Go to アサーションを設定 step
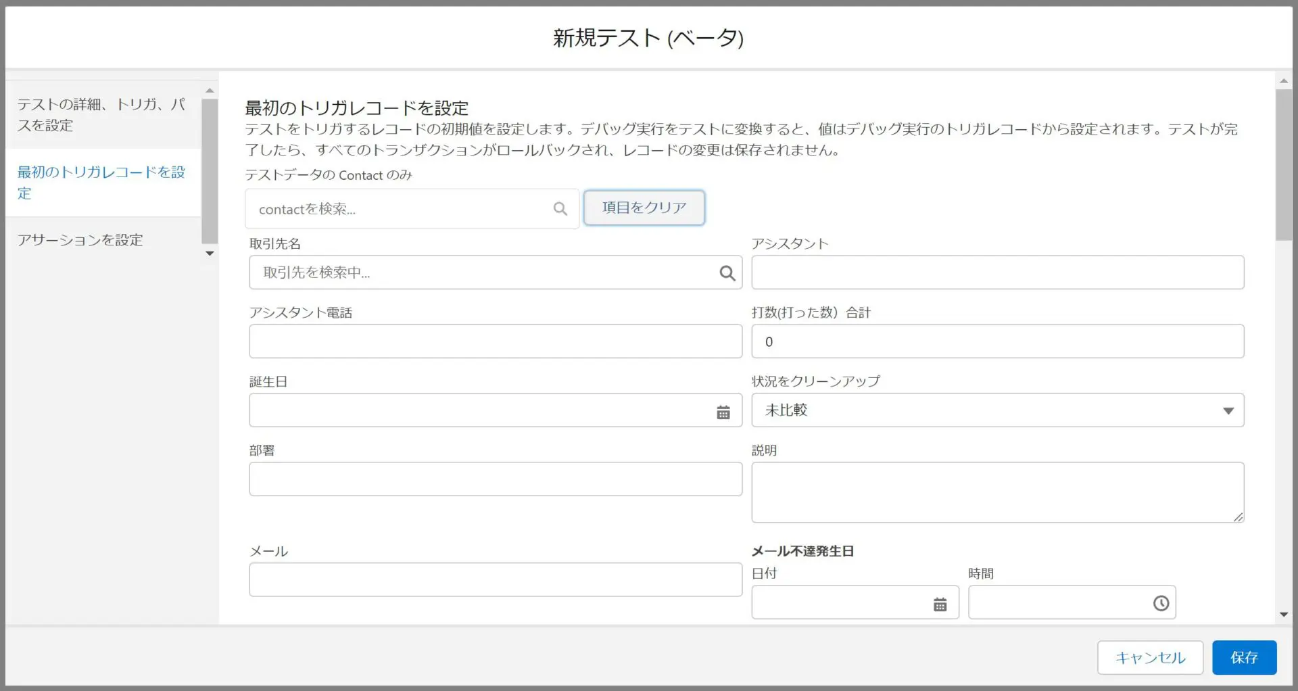 click(x=80, y=240)
